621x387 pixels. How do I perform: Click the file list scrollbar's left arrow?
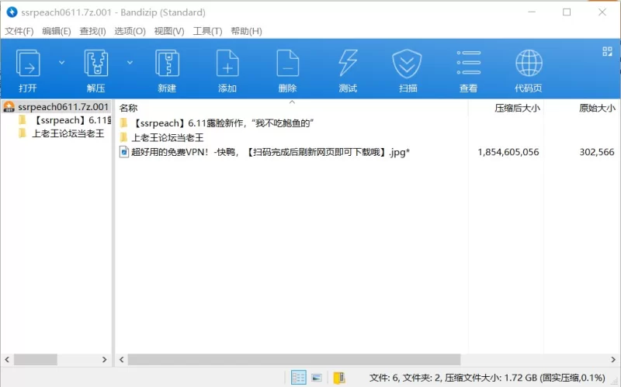[x=122, y=359]
